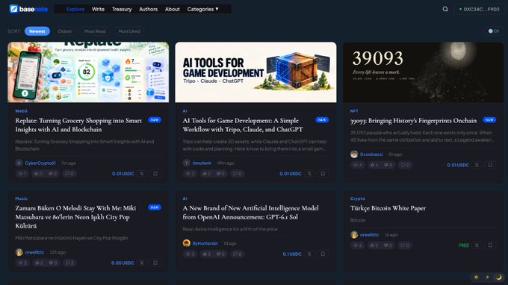
Task: Click the FREE label on Bitcoin White Paper
Action: point(464,245)
